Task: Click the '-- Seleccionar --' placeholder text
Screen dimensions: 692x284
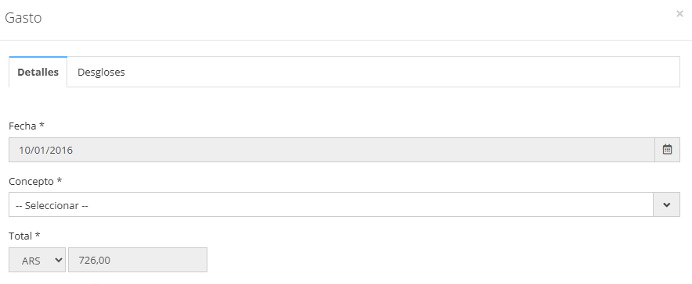Action: click(x=52, y=205)
